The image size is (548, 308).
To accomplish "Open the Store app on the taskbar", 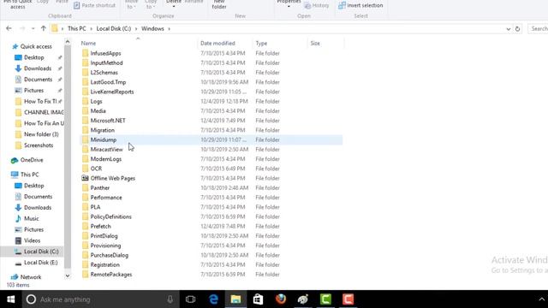I will coord(258,299).
